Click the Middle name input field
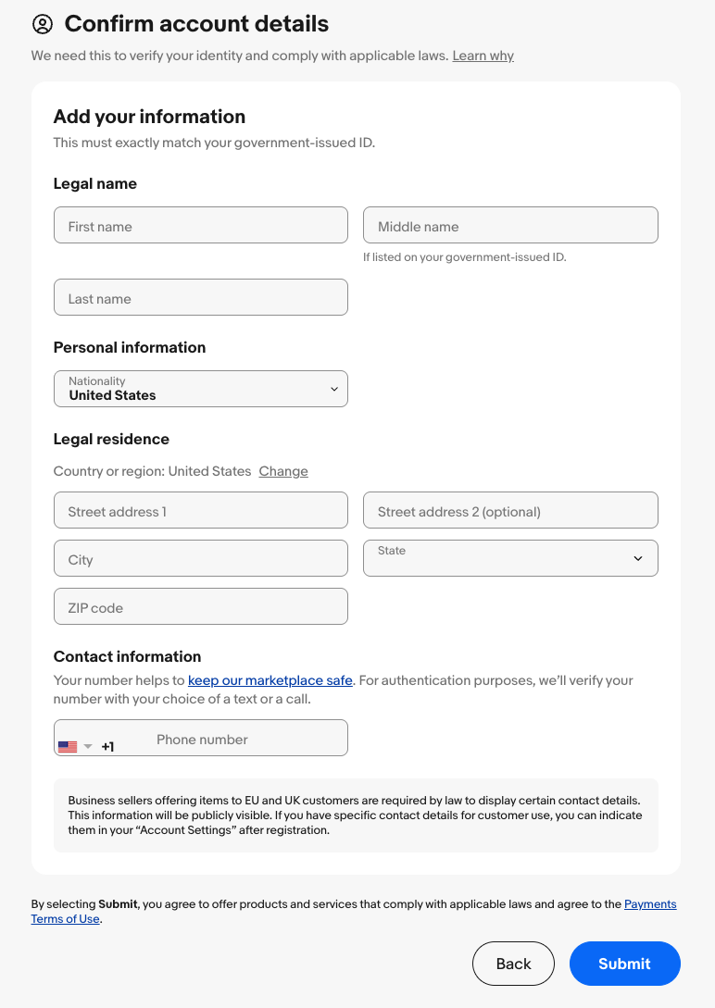The image size is (715, 1008). pos(510,224)
